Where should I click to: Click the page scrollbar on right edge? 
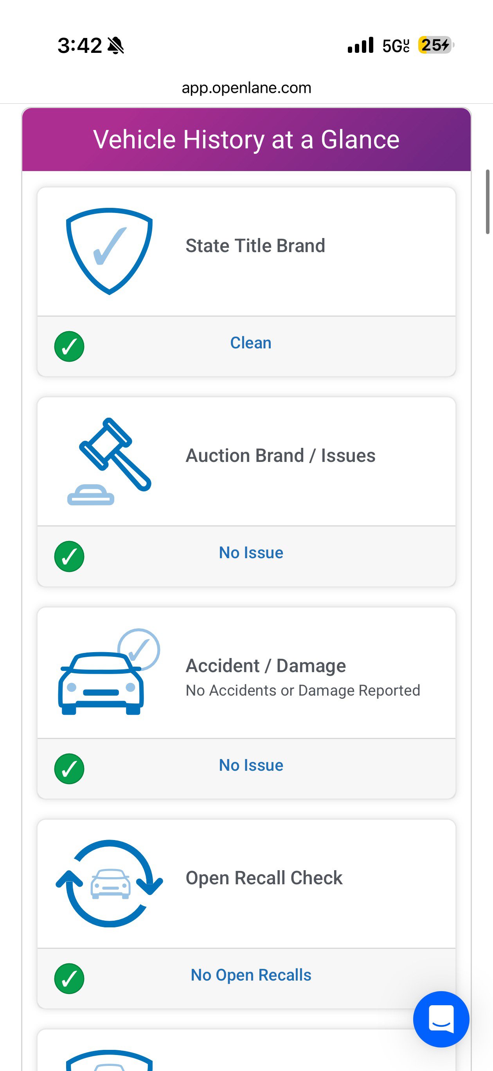[488, 202]
